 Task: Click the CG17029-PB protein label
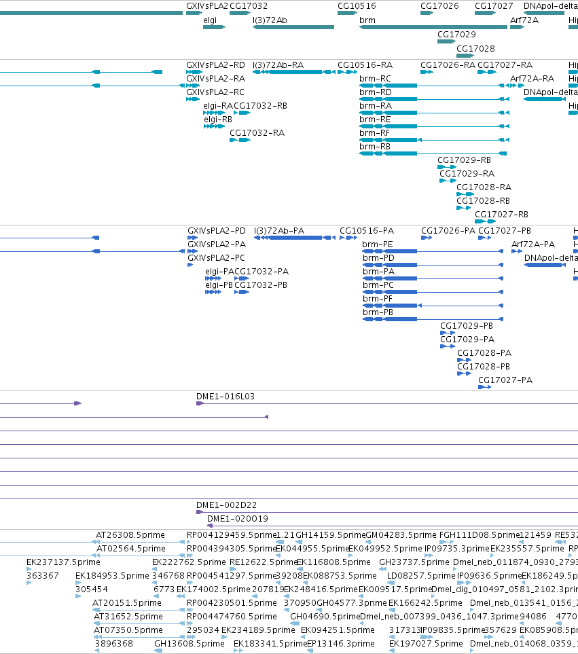coord(467,326)
